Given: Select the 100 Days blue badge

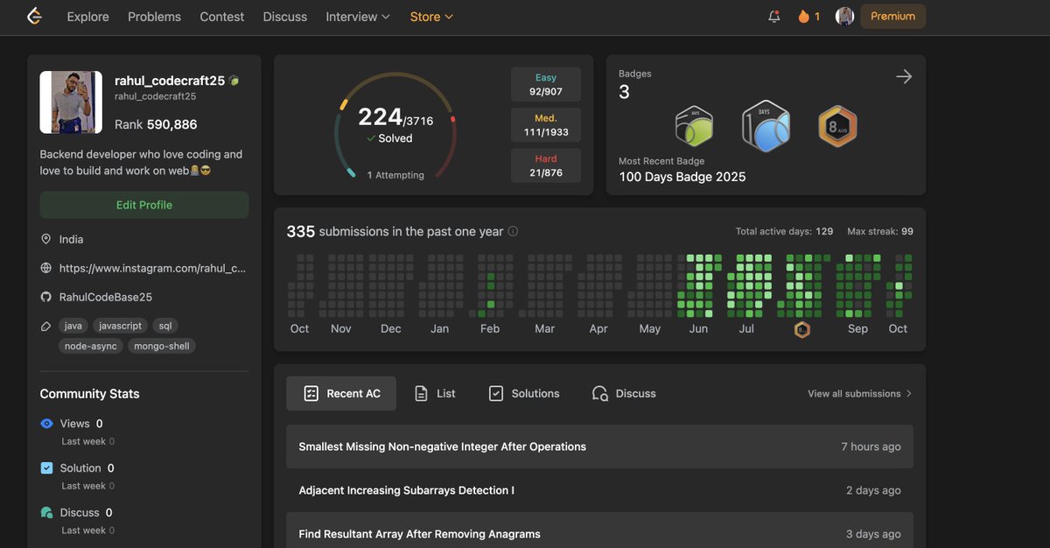Looking at the screenshot, I should pyautogui.click(x=766, y=126).
